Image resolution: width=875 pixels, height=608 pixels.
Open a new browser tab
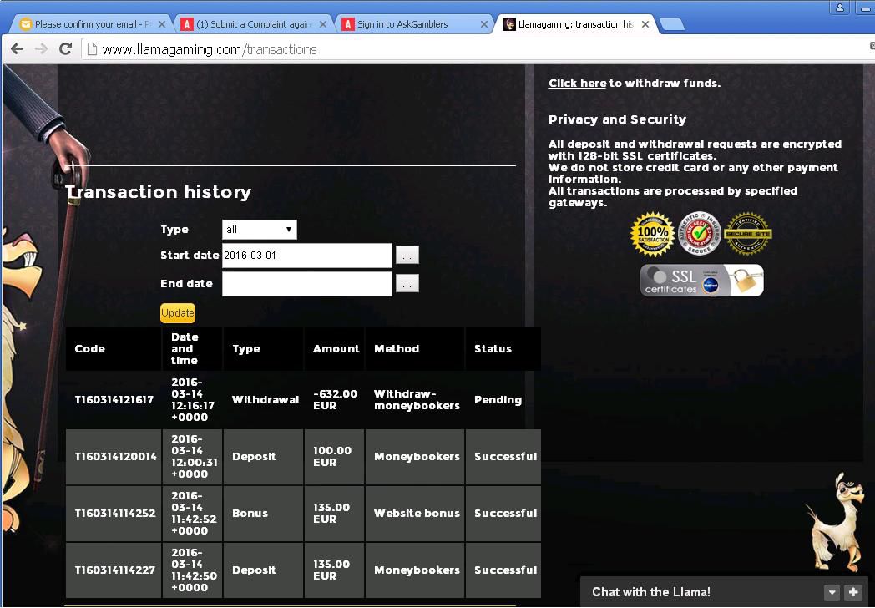click(671, 24)
